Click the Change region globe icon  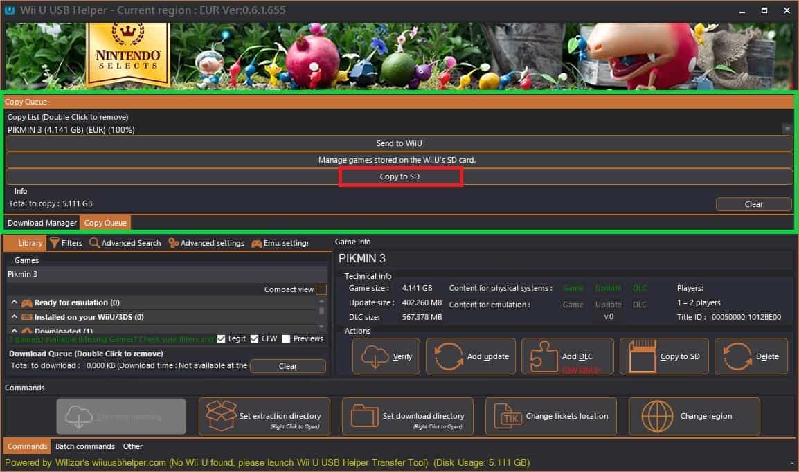pyautogui.click(x=657, y=416)
